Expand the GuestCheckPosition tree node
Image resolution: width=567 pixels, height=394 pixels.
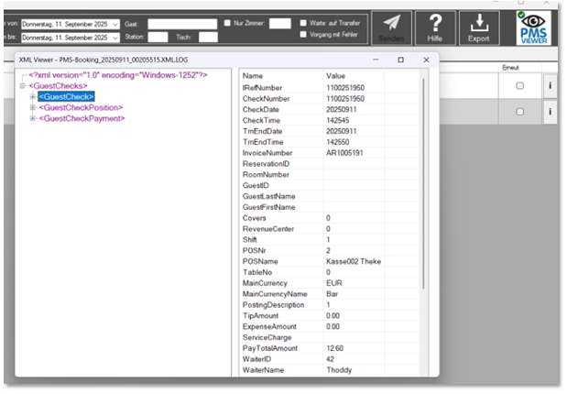point(33,107)
